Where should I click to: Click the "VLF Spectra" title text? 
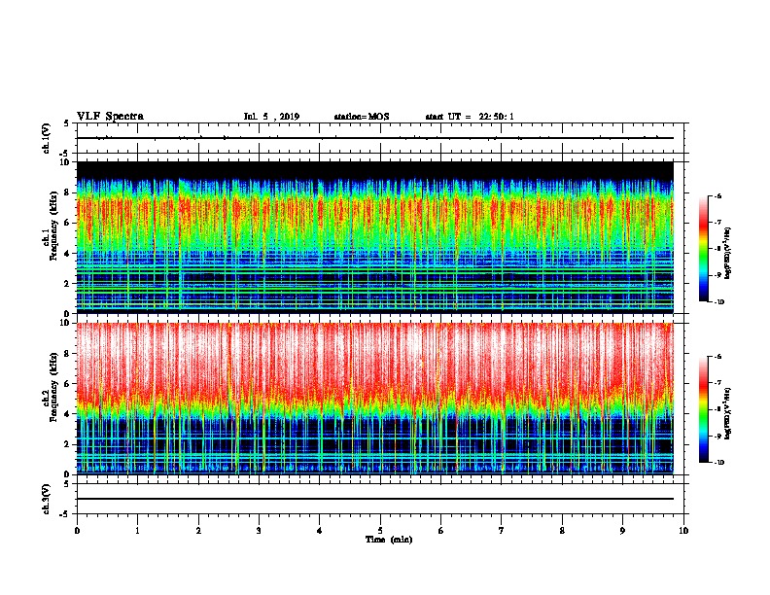pyautogui.click(x=110, y=117)
